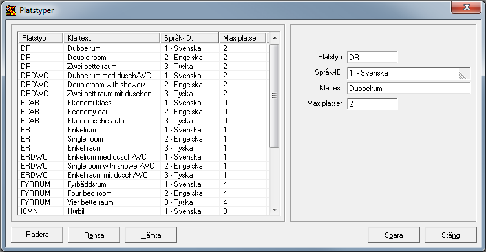The width and height of the screenshot is (486, 252).
Task: Click the vertical scrollbar thumb in list
Action: click(x=274, y=96)
